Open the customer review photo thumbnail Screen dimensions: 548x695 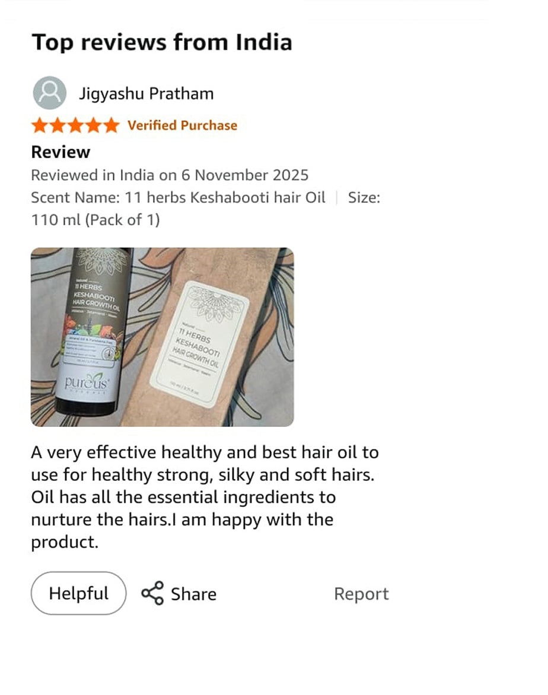[163, 337]
